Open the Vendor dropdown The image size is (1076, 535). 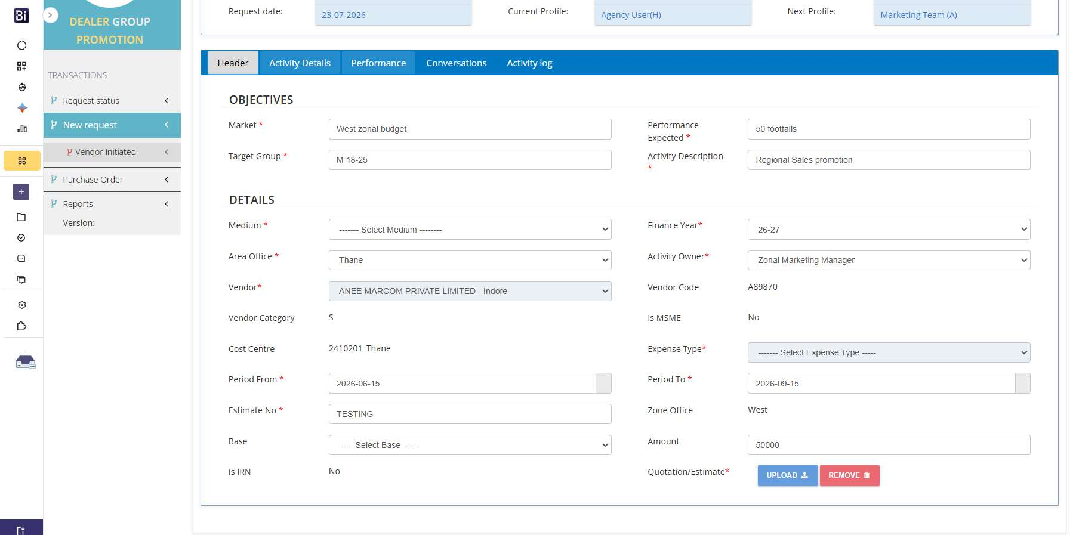[470, 291]
